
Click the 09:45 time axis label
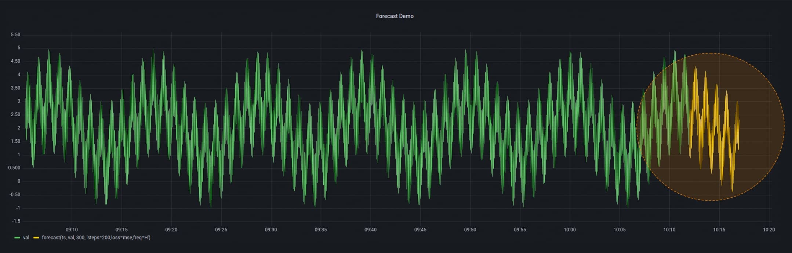point(420,230)
